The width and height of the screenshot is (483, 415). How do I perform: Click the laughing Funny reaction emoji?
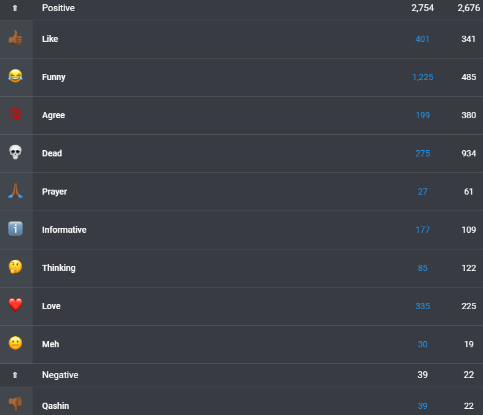[15, 76]
